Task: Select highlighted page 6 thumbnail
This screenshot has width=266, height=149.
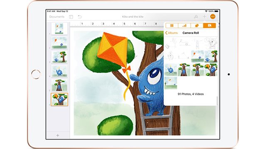Action: [x=59, y=99]
